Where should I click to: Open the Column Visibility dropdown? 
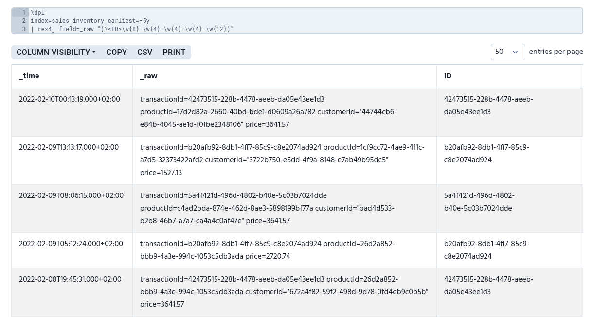[55, 52]
